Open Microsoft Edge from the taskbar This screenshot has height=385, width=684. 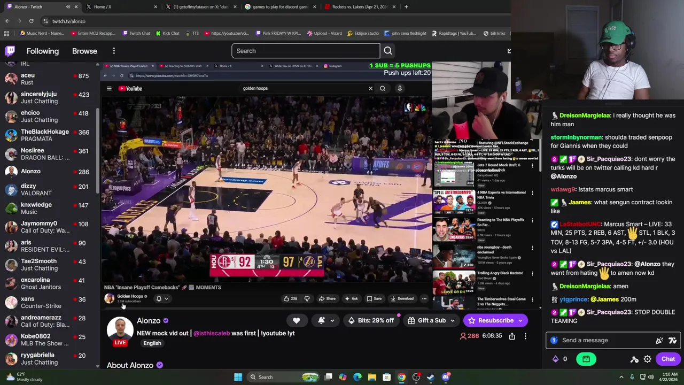coord(357,377)
